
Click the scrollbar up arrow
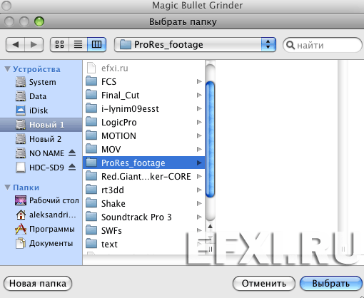click(x=210, y=227)
